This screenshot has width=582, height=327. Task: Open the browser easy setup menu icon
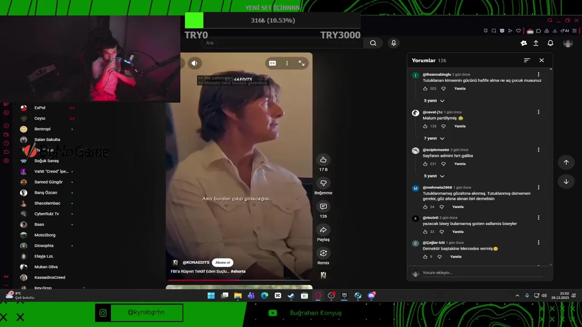[x=575, y=31]
